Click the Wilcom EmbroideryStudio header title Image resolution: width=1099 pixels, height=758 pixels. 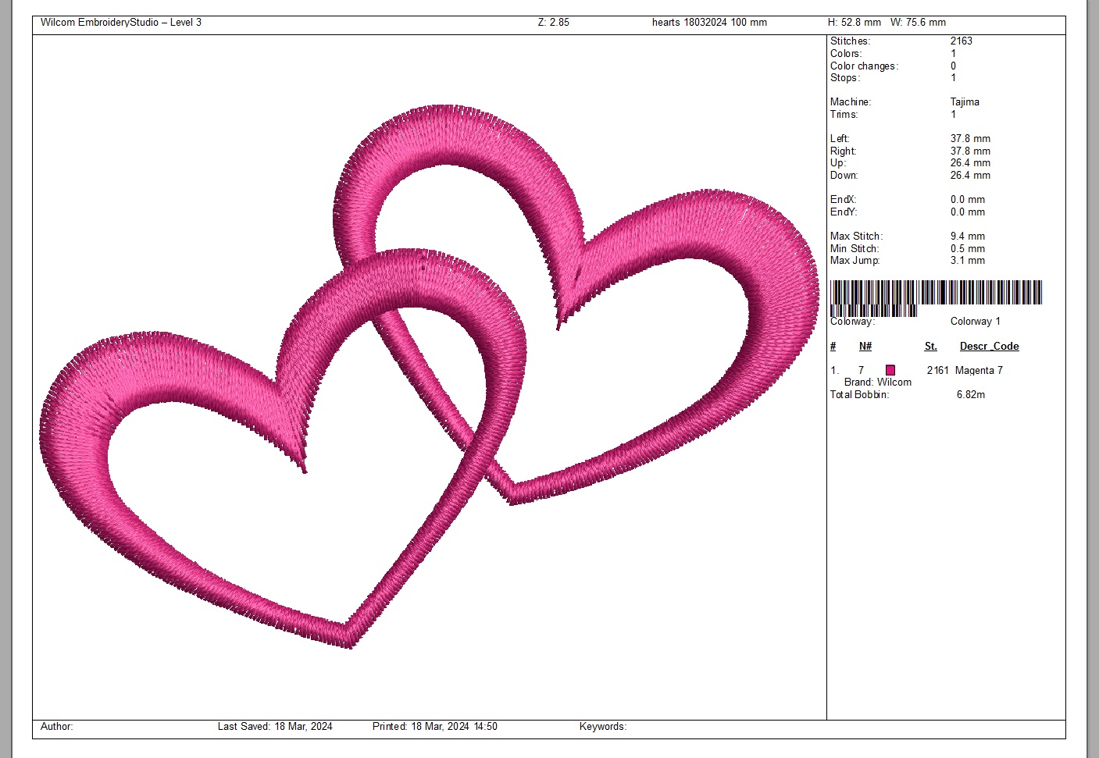point(121,22)
